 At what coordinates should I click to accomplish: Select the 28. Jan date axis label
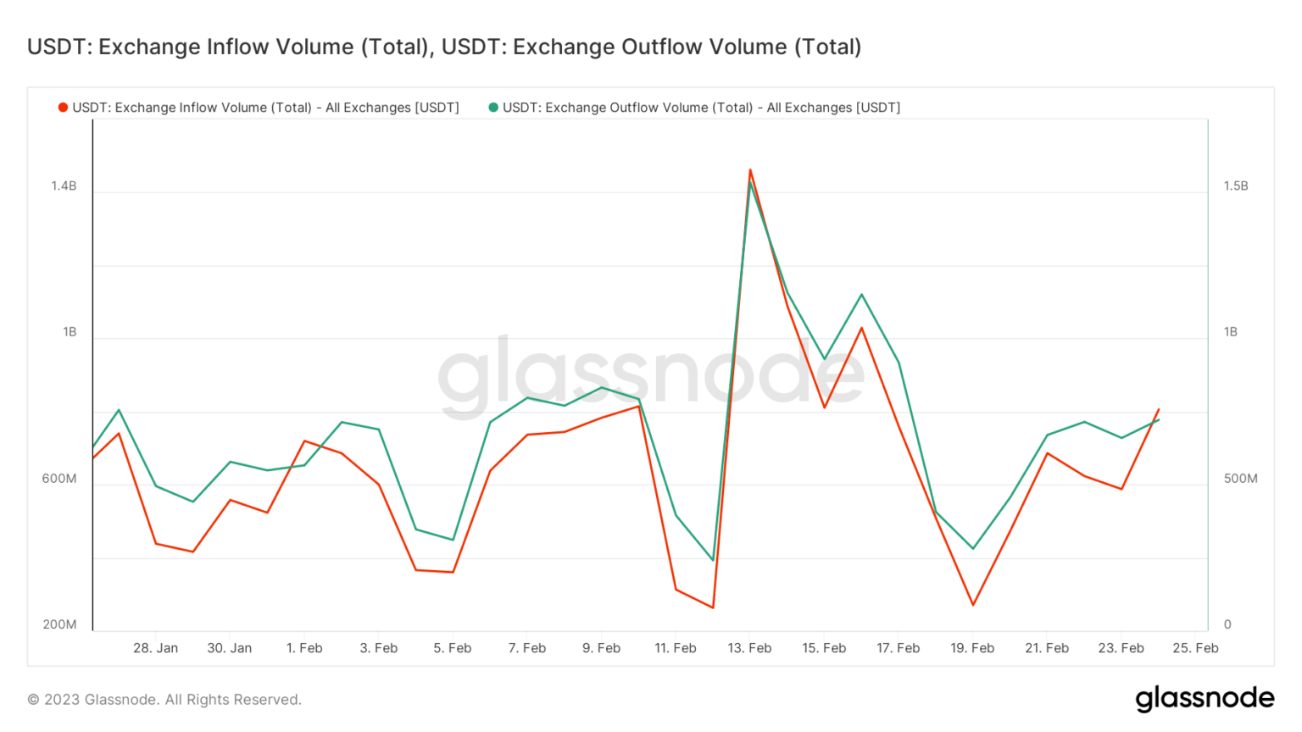click(155, 648)
